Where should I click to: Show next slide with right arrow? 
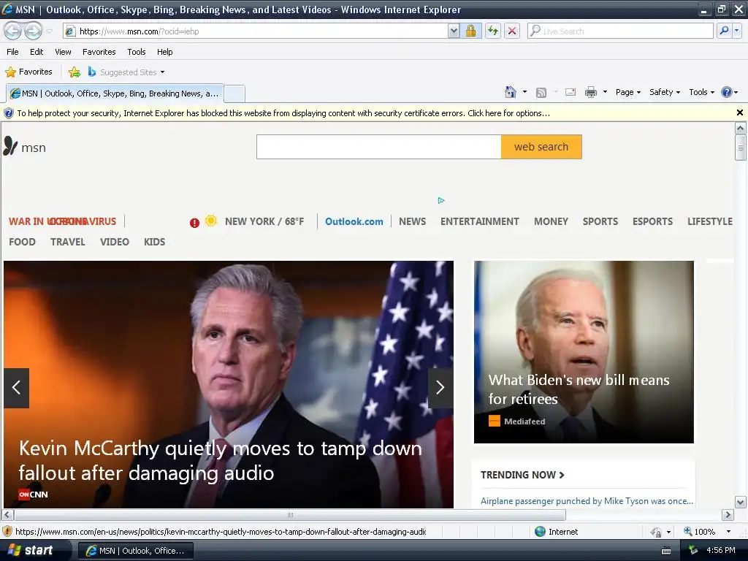(x=440, y=388)
